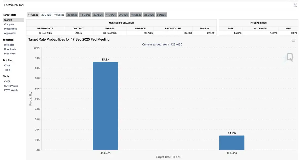Open the Historical sub-item link
The height and width of the screenshot is (160, 304).
click(9, 45)
